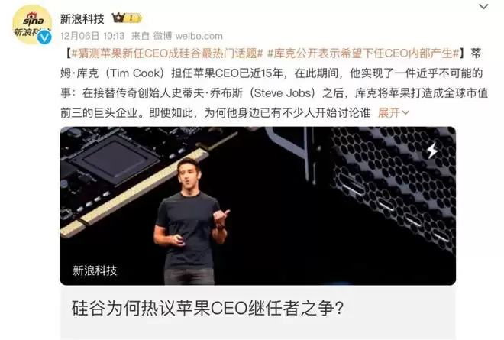504x340 pixels.
Task: Click the blue verified badge icon
Action: (x=44, y=37)
